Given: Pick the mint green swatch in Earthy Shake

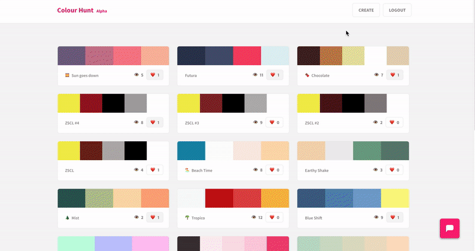Looking at the screenshot, I should 367,151.
